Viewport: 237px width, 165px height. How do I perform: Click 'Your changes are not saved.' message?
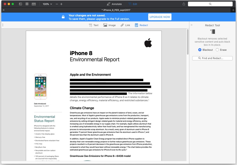87,15
